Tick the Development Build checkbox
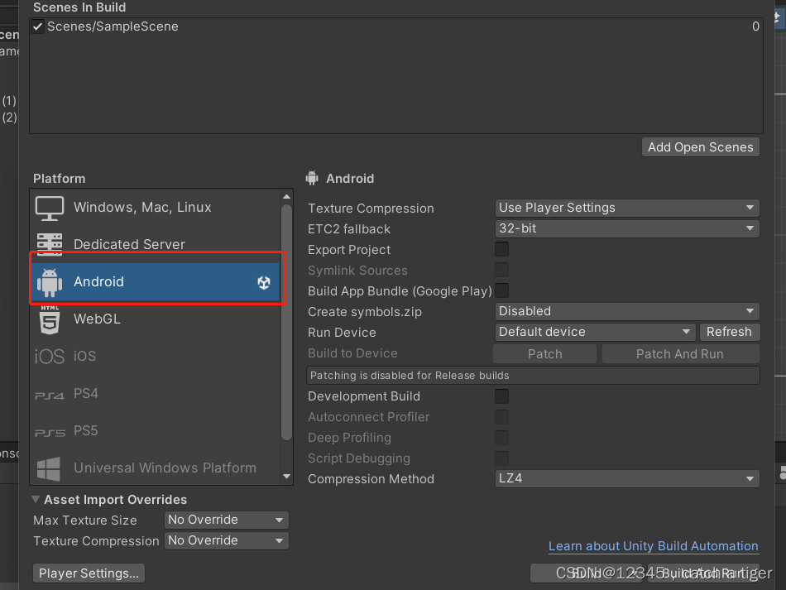Image resolution: width=786 pixels, height=590 pixels. coord(501,396)
